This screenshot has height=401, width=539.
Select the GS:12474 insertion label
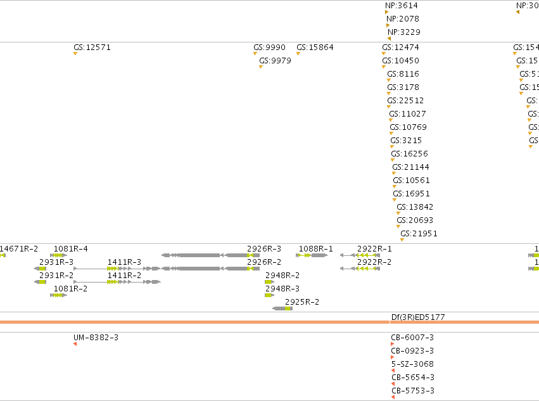pyautogui.click(x=400, y=48)
